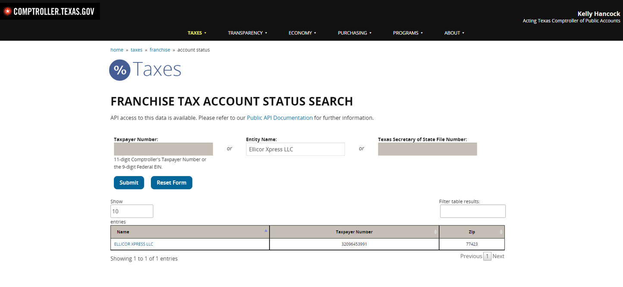Click 'account status' breadcrumb text

[194, 50]
